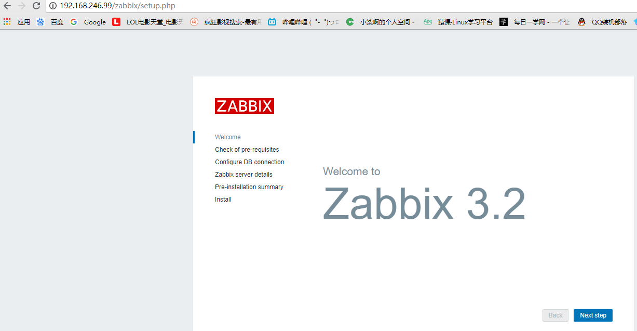The image size is (637, 331).
Task: Select Configure DB connection step
Action: tap(250, 162)
